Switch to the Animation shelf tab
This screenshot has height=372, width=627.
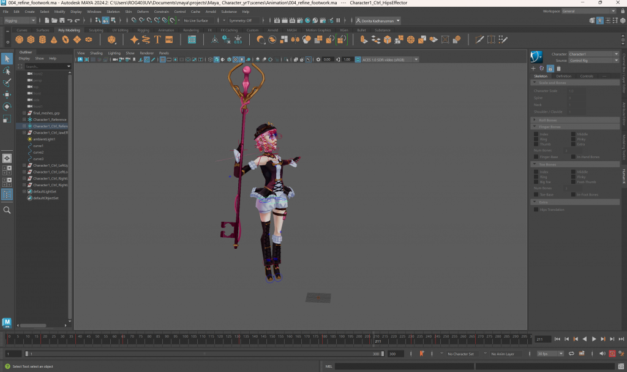pos(166,30)
